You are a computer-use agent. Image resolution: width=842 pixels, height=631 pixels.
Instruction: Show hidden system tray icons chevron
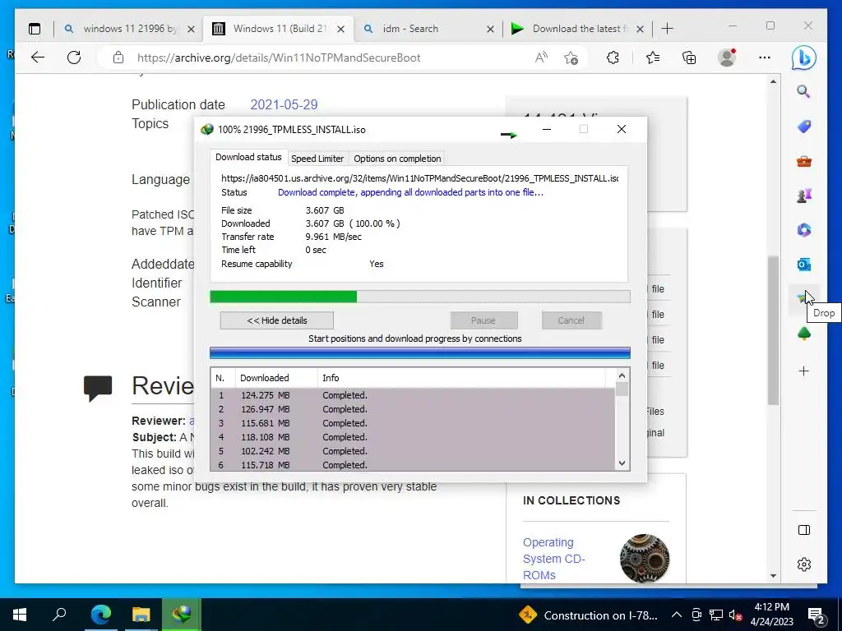pos(677,615)
